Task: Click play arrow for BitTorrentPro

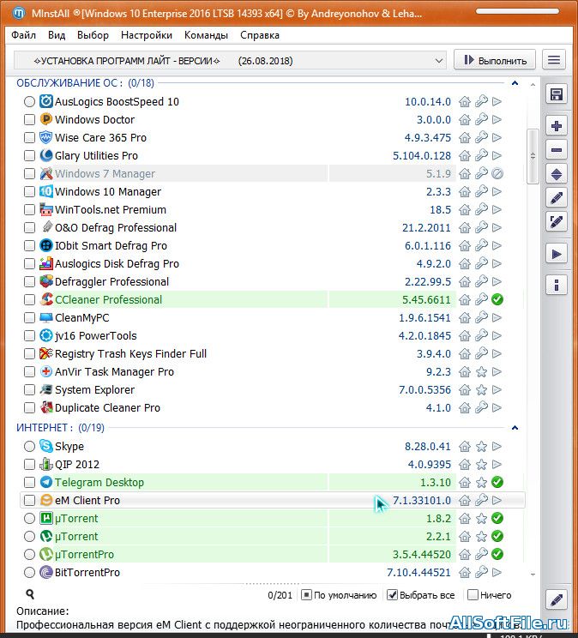Action: [497, 572]
